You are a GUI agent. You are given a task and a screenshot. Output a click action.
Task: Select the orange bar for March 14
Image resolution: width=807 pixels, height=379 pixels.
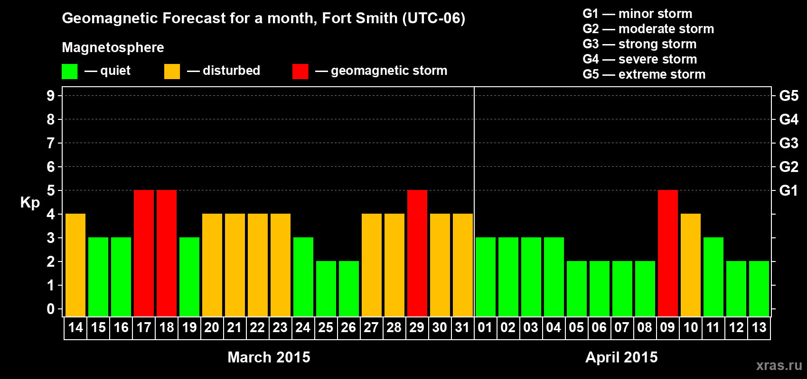click(x=75, y=265)
